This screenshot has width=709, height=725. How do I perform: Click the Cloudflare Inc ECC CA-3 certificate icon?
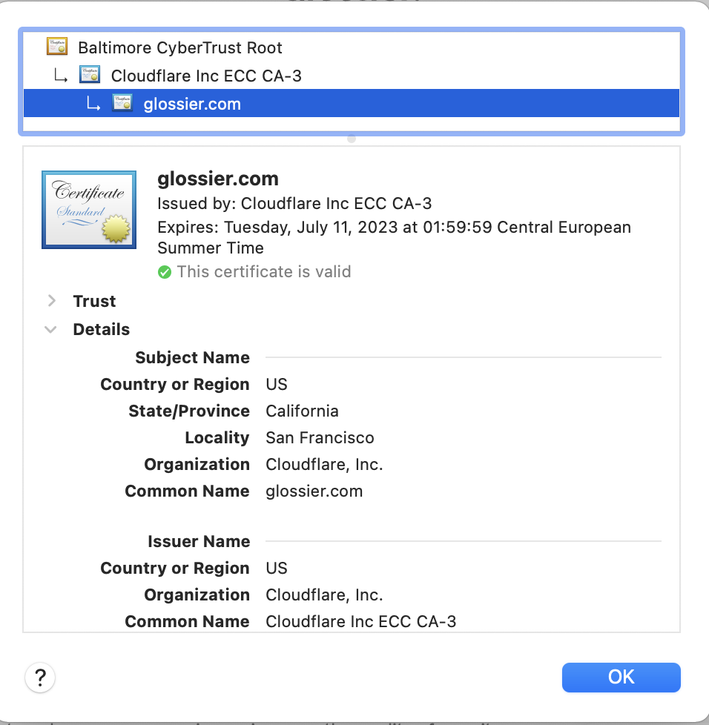click(x=90, y=75)
